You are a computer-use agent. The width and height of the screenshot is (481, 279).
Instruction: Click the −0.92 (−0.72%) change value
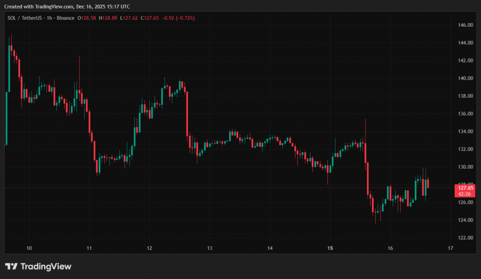178,18
